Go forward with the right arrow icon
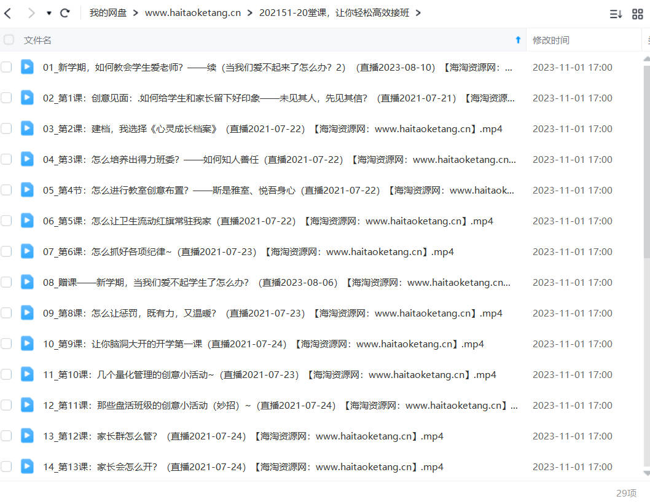This screenshot has height=504, width=650. 31,14
